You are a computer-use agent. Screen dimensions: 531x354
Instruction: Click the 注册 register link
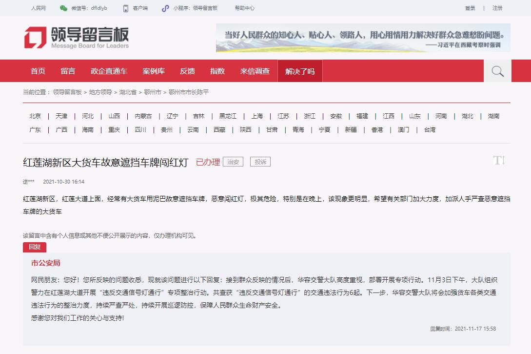click(x=497, y=8)
